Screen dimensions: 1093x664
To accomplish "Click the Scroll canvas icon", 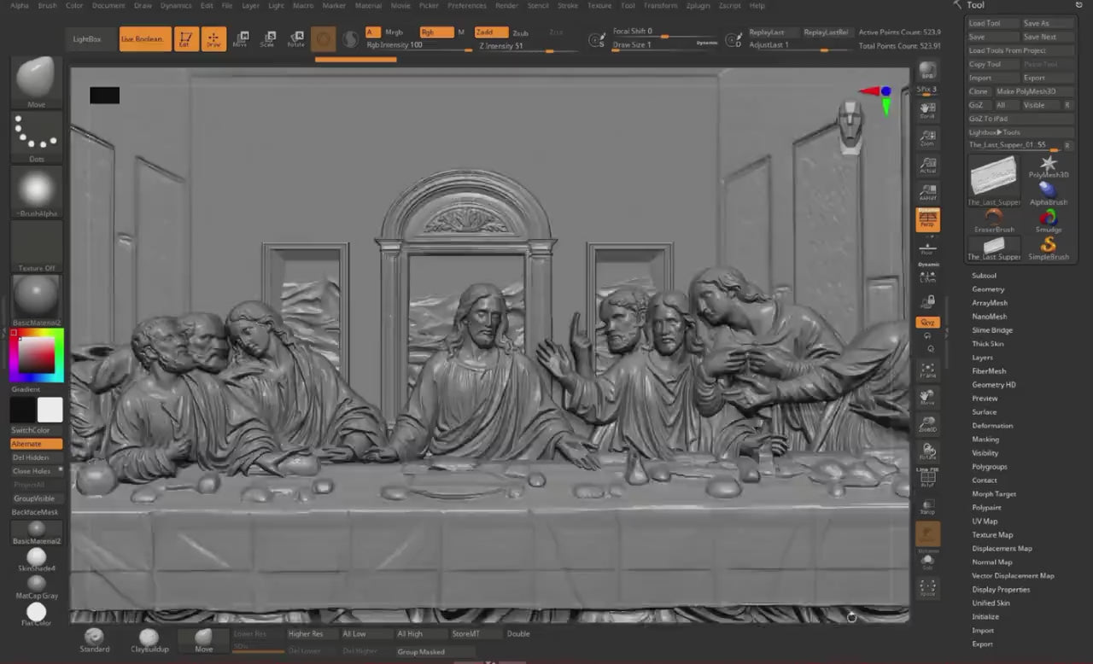I will click(927, 111).
